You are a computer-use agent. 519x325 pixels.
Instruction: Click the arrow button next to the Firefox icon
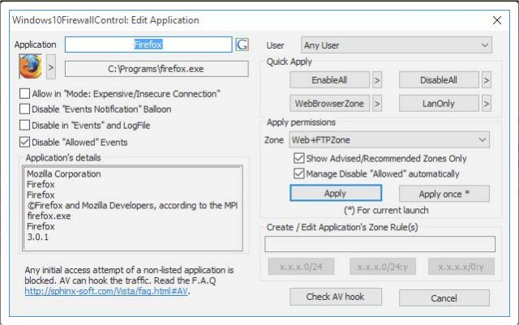[51, 67]
